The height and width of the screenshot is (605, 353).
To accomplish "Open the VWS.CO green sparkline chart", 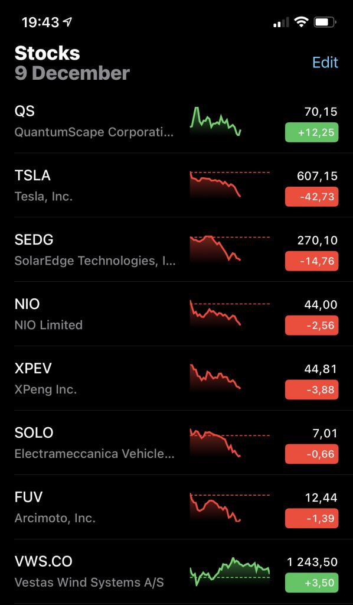I will point(230,571).
